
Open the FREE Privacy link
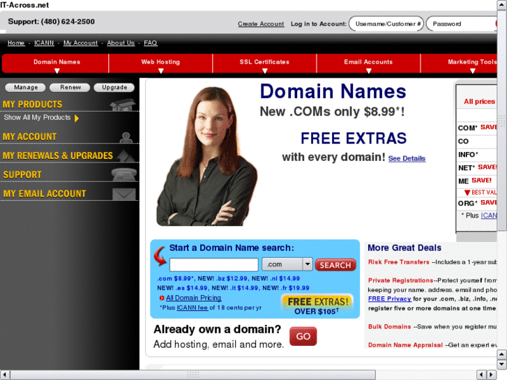390,299
